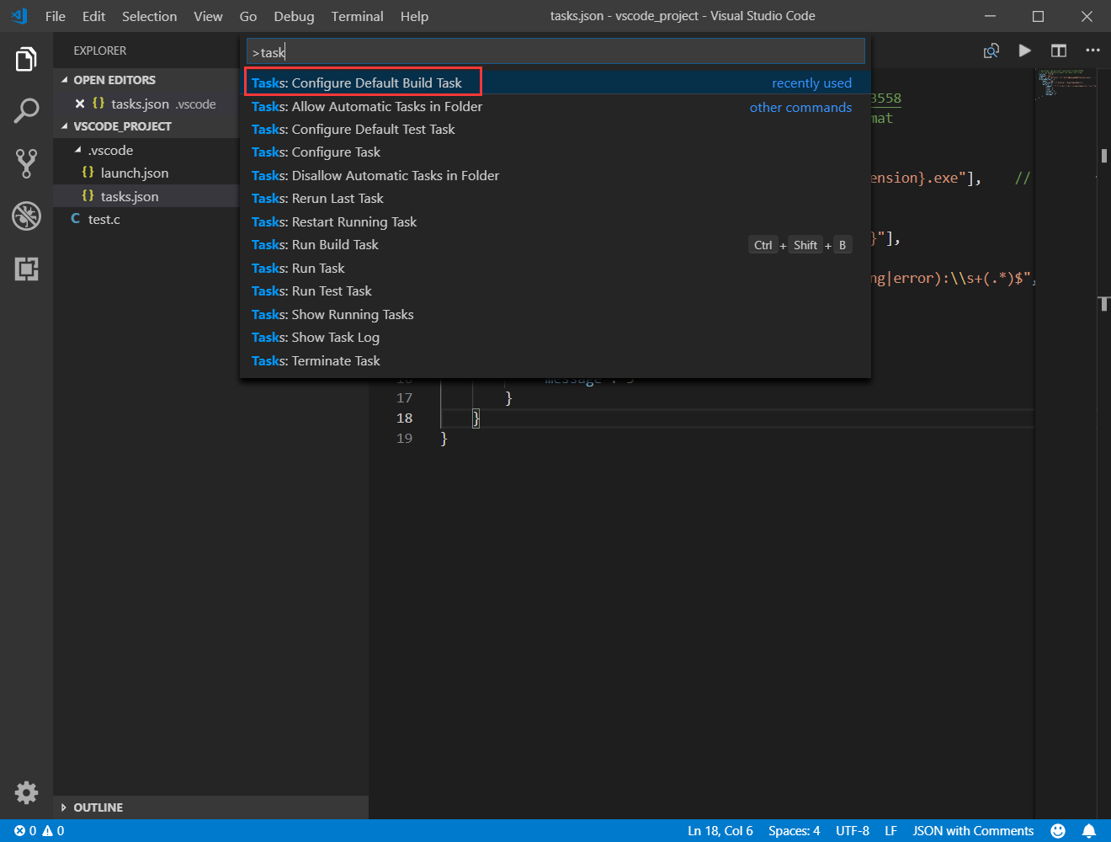Image resolution: width=1111 pixels, height=842 pixels.
Task: Select Tasks: Allow Automatic Tasks in Folder
Action: [555, 106]
